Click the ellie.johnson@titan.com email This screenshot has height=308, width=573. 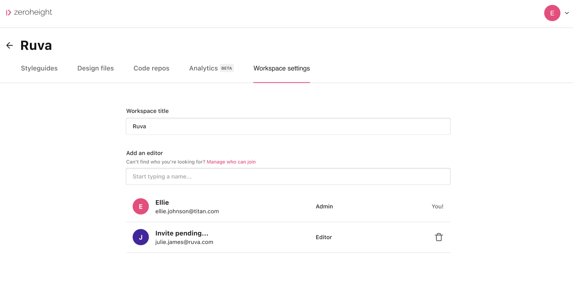click(x=187, y=211)
